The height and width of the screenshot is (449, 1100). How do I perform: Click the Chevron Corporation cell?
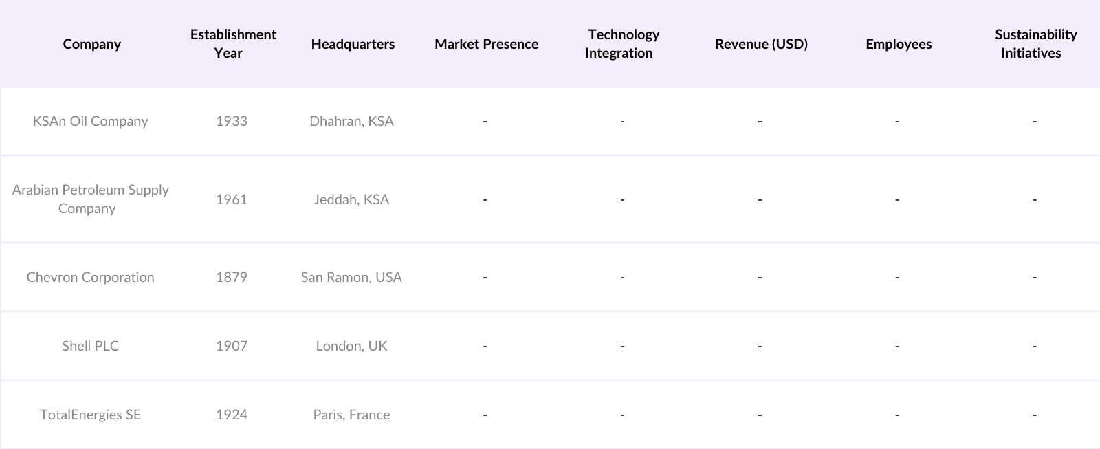coord(90,277)
